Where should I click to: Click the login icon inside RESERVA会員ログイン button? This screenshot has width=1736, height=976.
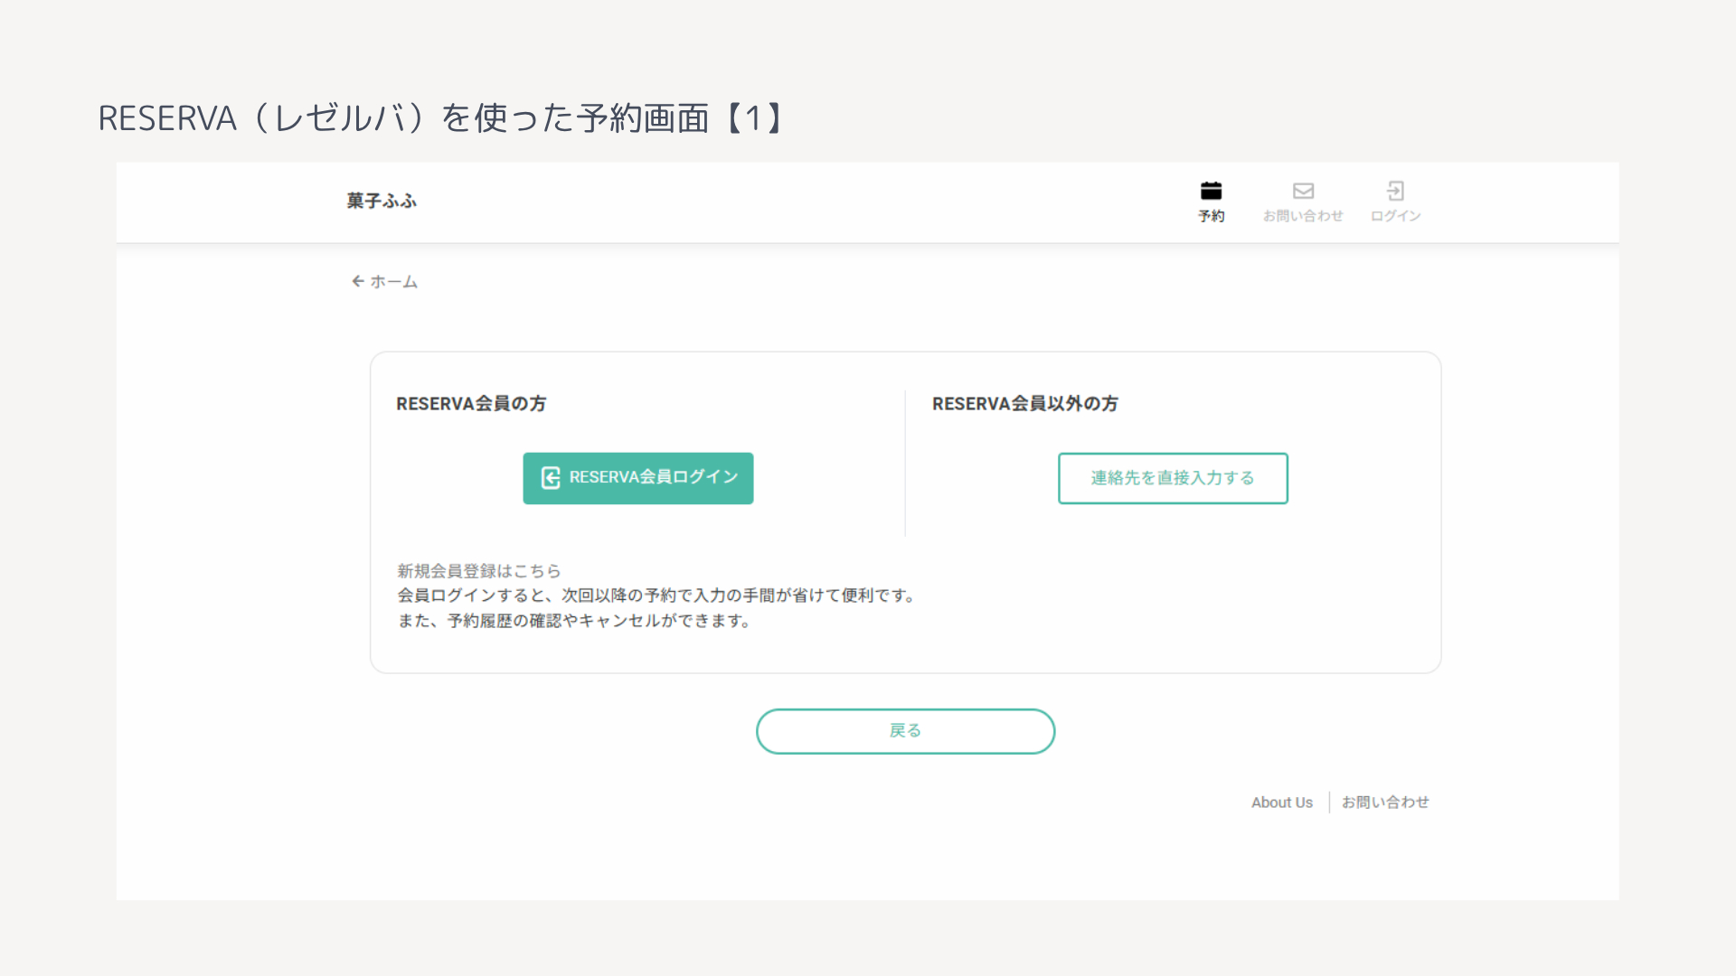pyautogui.click(x=551, y=478)
